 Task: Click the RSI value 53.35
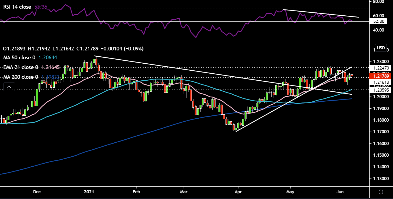click(40, 7)
